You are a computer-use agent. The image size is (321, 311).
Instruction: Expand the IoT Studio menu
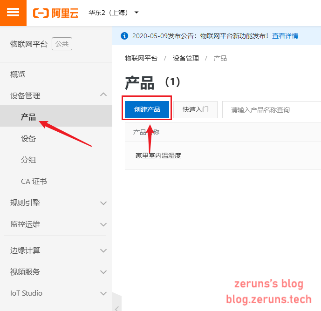coord(103,293)
